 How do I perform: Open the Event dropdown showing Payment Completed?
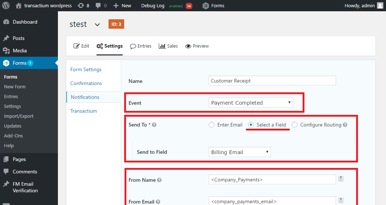251,102
